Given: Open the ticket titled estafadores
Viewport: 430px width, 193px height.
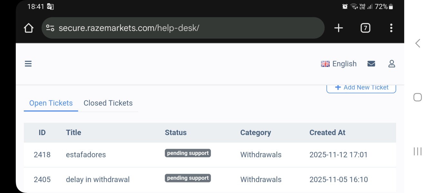Looking at the screenshot, I should (86, 155).
